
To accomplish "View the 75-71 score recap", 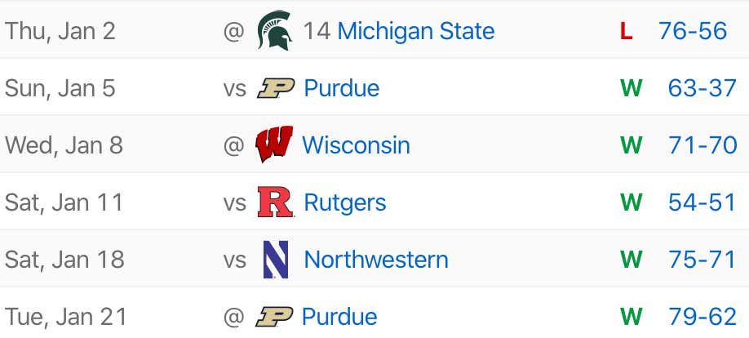I will [702, 260].
